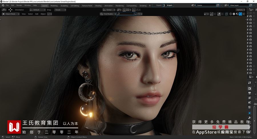Screen dimensions: 257x139
Task: Open the Find Models dropdown
Action: click(x=108, y=14)
